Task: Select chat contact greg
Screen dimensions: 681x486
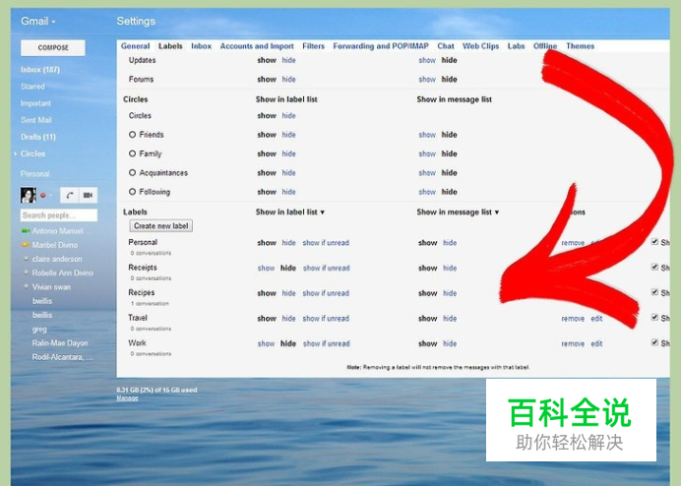Action: pos(39,330)
